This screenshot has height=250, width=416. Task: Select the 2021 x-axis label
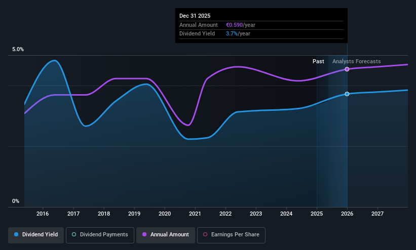[195, 214]
